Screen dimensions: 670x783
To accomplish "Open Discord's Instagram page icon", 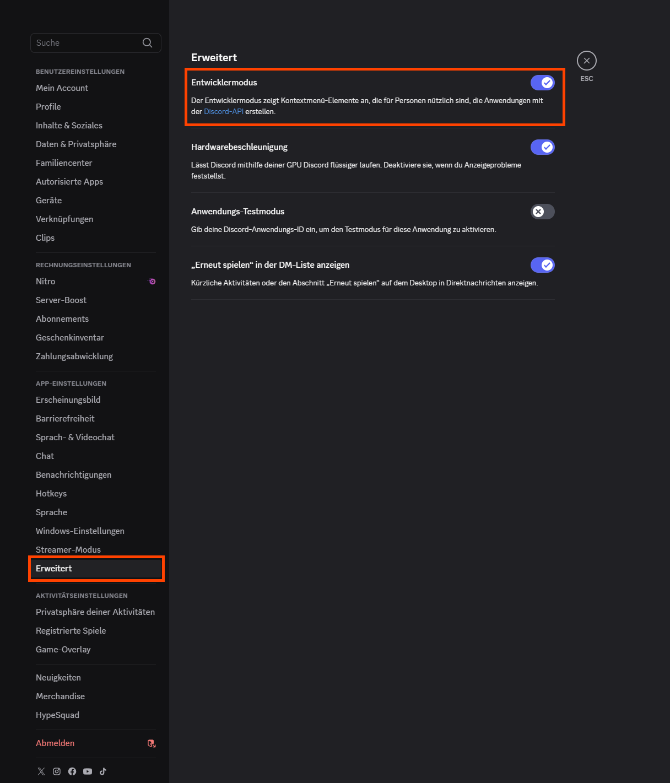I will [57, 771].
